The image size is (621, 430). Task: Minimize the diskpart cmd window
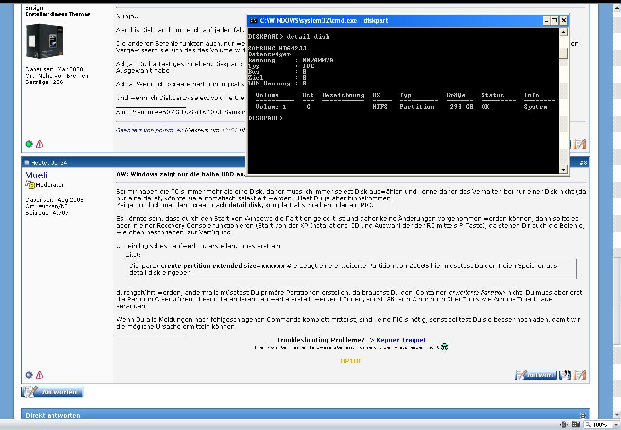pos(547,20)
